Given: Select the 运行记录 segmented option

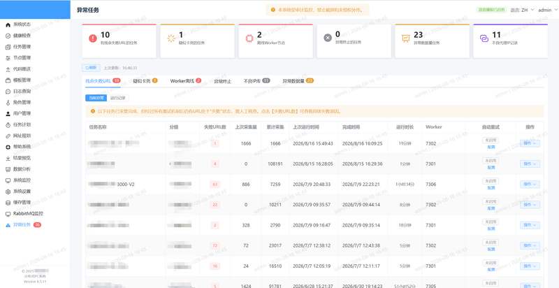Looking at the screenshot, I should pyautogui.click(x=117, y=98).
